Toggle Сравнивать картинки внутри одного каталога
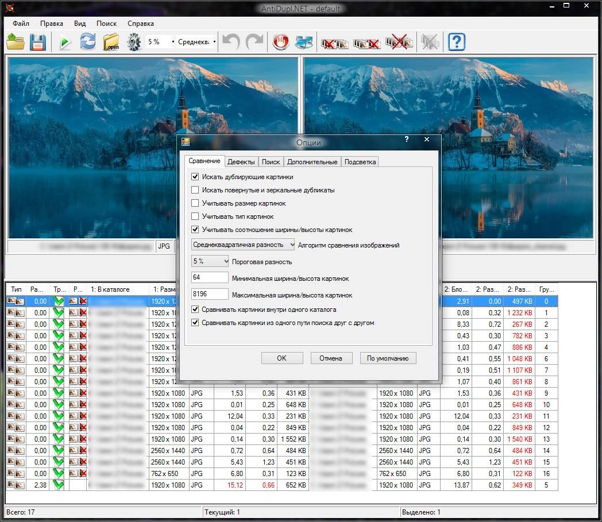Viewport: 602px width, 522px height. coord(195,310)
